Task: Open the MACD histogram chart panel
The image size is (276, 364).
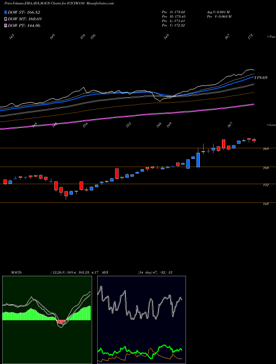Action: pos(47,320)
